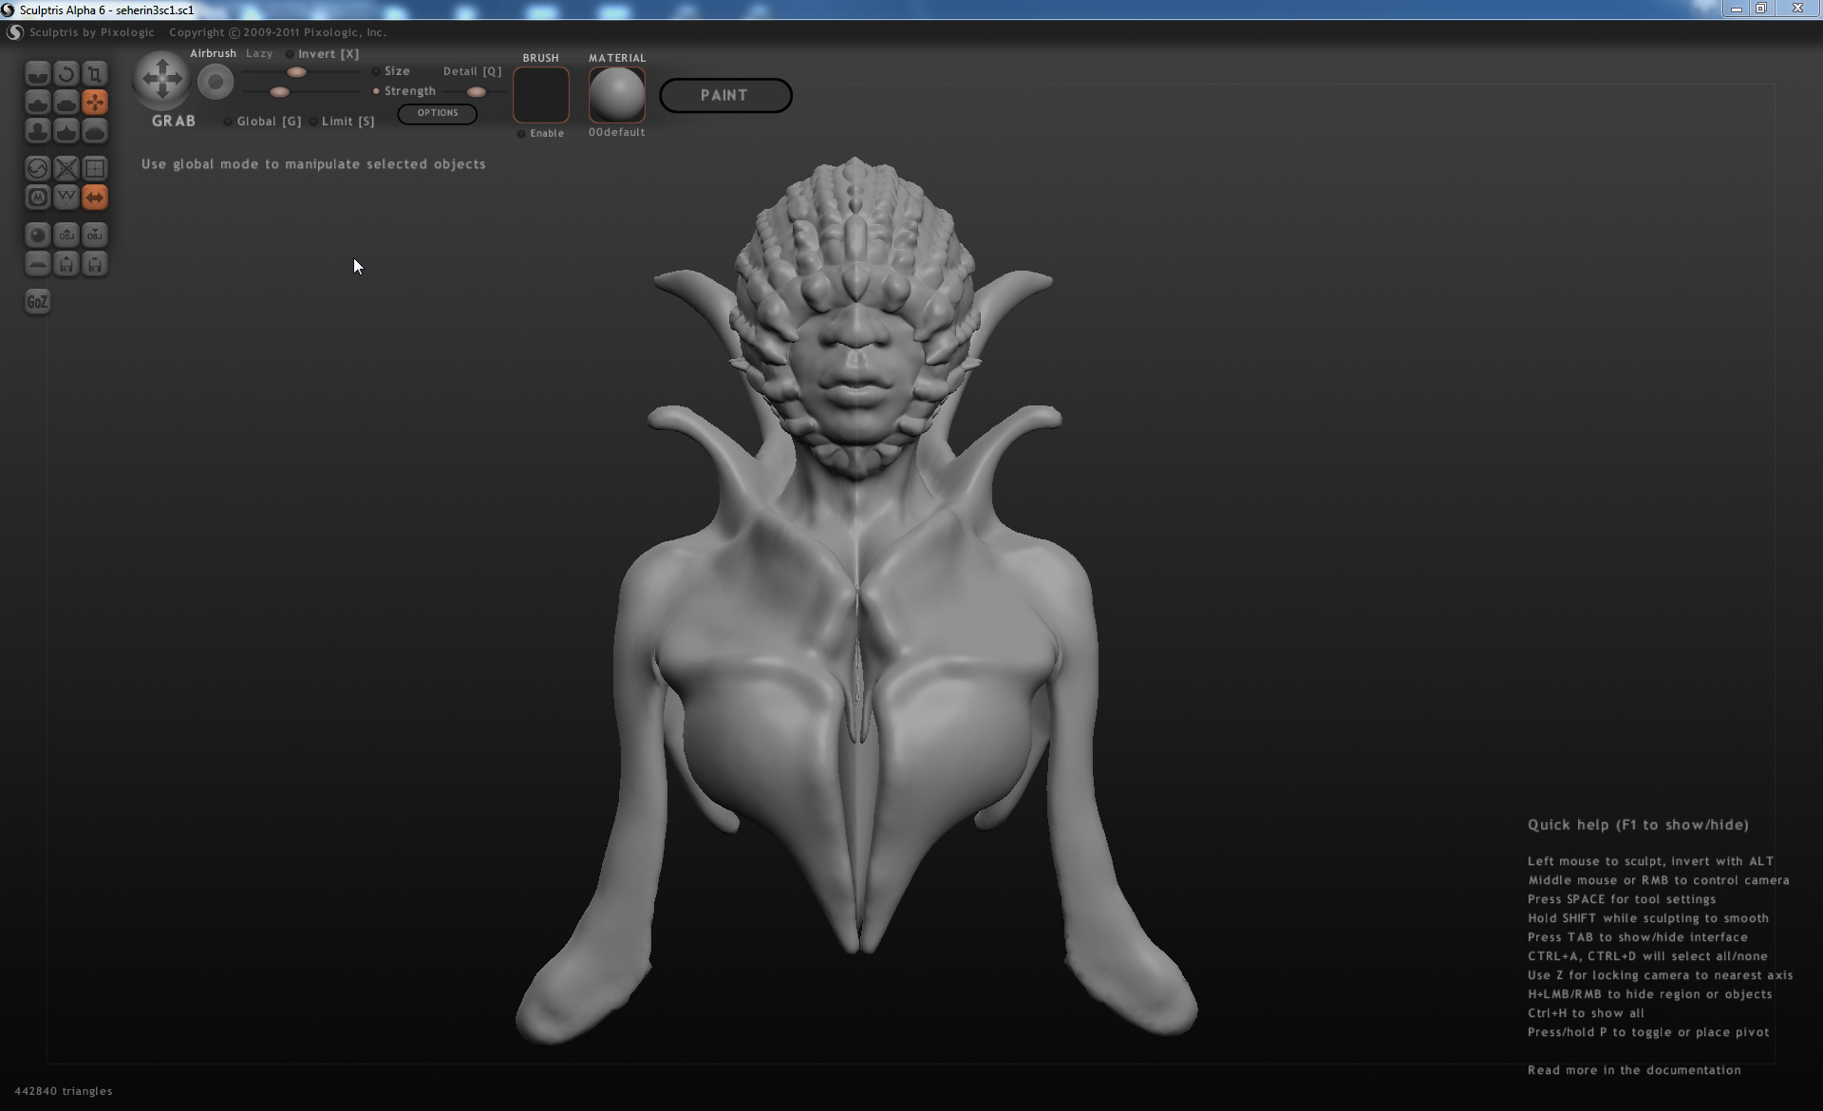Viewport: 1823px width, 1111px height.
Task: Click the Reduce Selected triangle icon
Action: coord(66,198)
